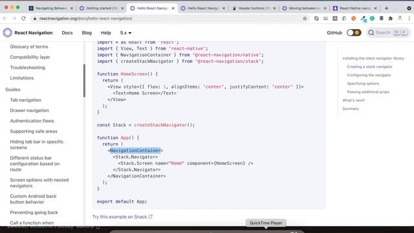
Task: Open Authentication flows guide
Action: click(32, 121)
